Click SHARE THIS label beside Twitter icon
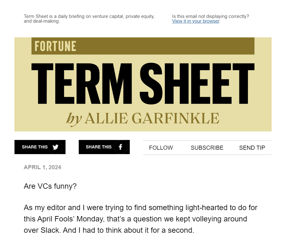The width and height of the screenshot is (303, 245). coord(35,147)
